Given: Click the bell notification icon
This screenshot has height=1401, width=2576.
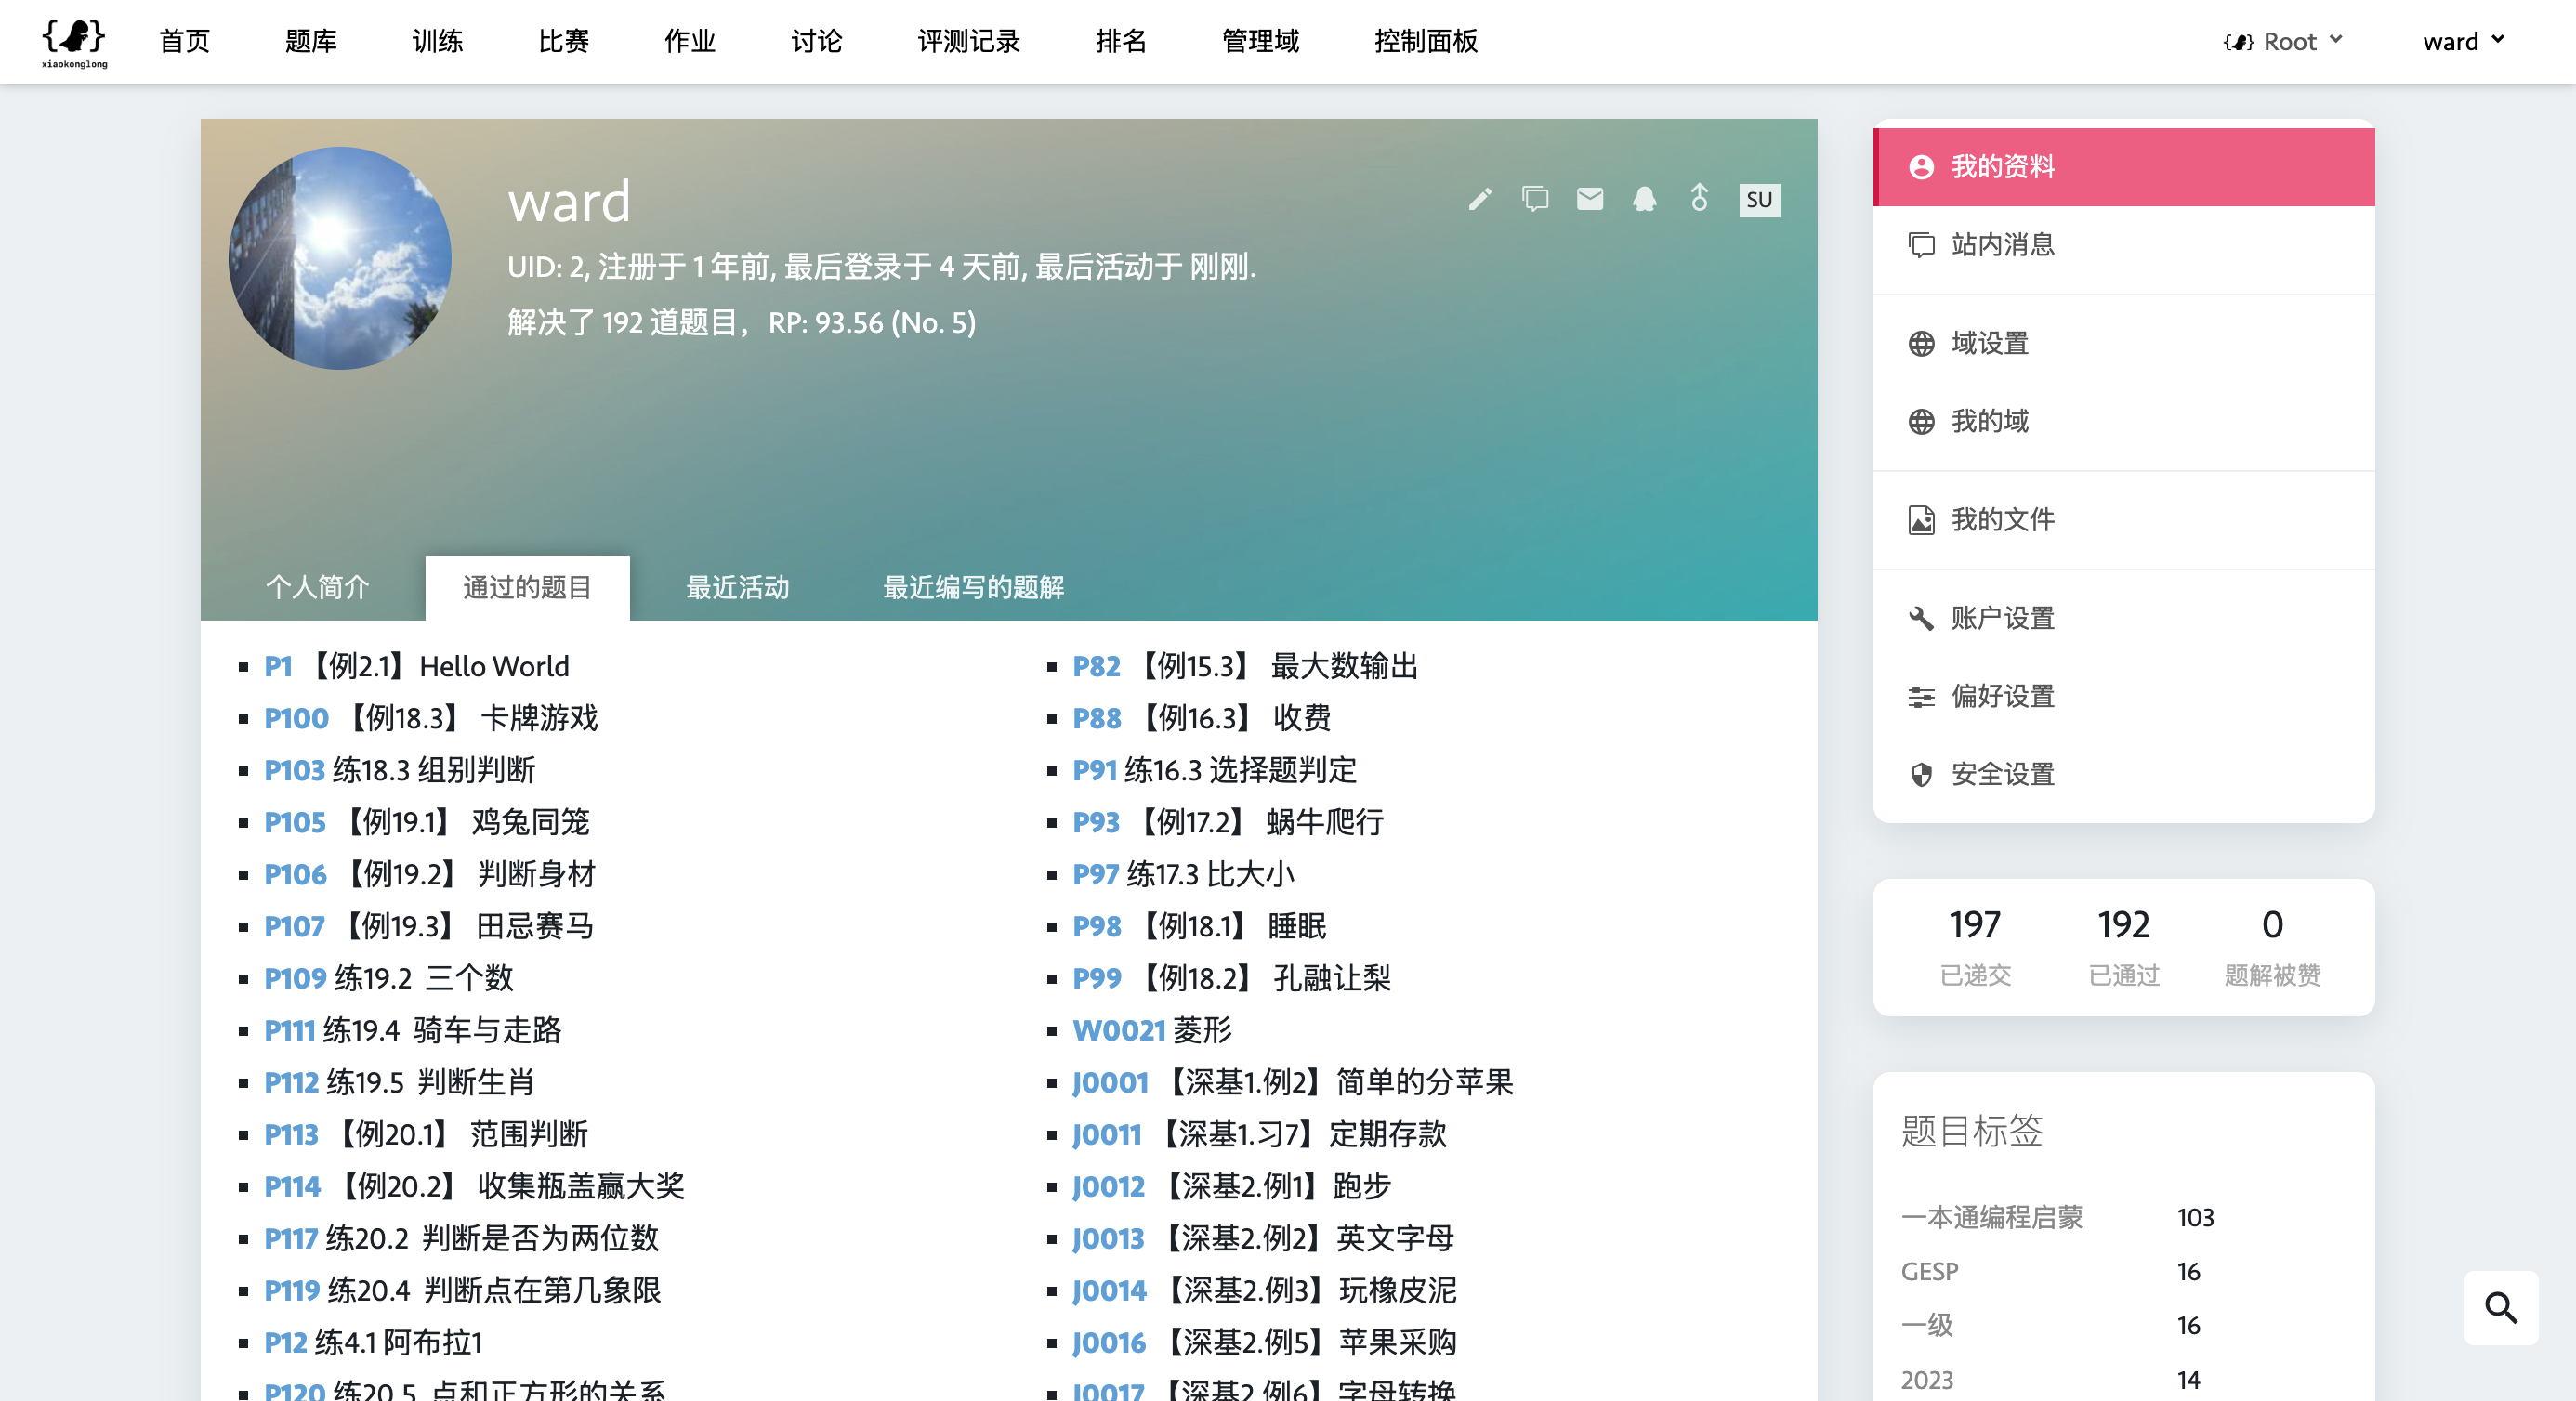Looking at the screenshot, I should point(1644,199).
